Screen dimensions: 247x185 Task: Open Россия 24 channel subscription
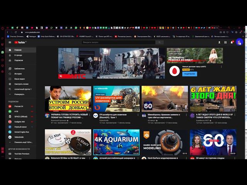[21, 106]
